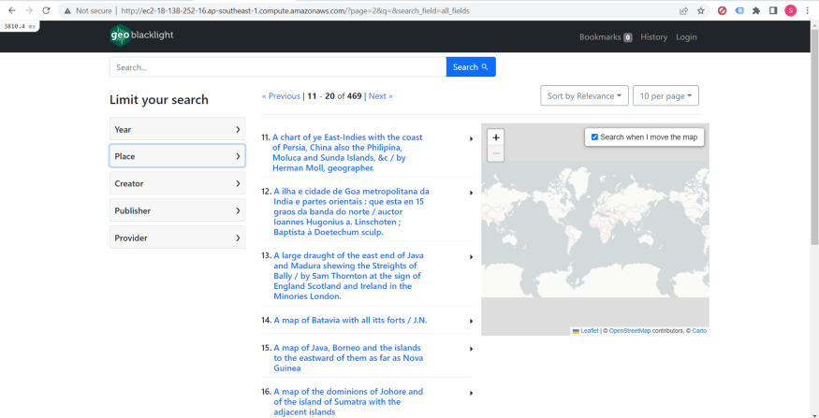The height and width of the screenshot is (418, 819).
Task: Zoom in the map with plus button
Action: (496, 137)
